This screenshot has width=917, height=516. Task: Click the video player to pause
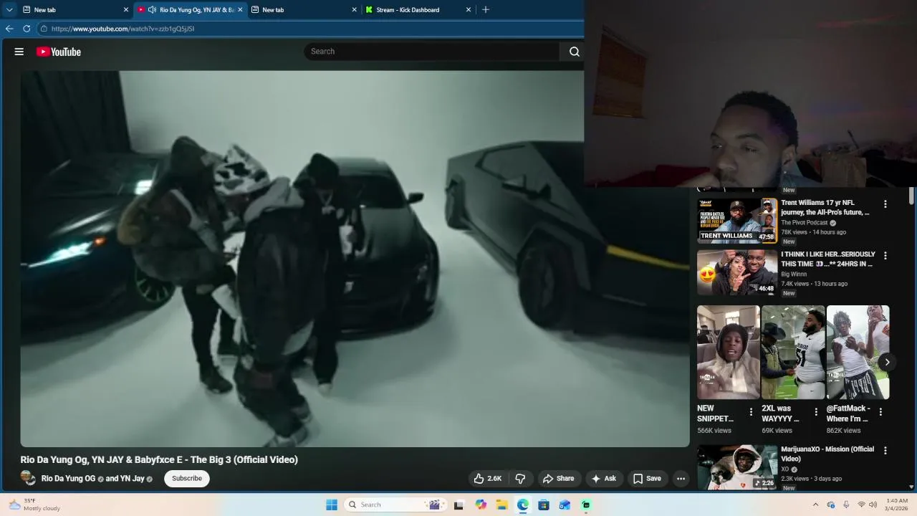355,259
